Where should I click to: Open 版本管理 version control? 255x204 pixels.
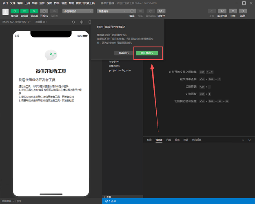pyautogui.click(x=222, y=11)
